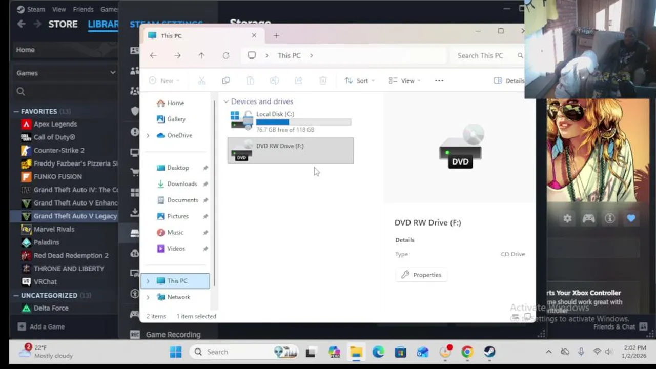Image resolution: width=656 pixels, height=369 pixels.
Task: Open Desktop quick access folder
Action: tap(178, 168)
